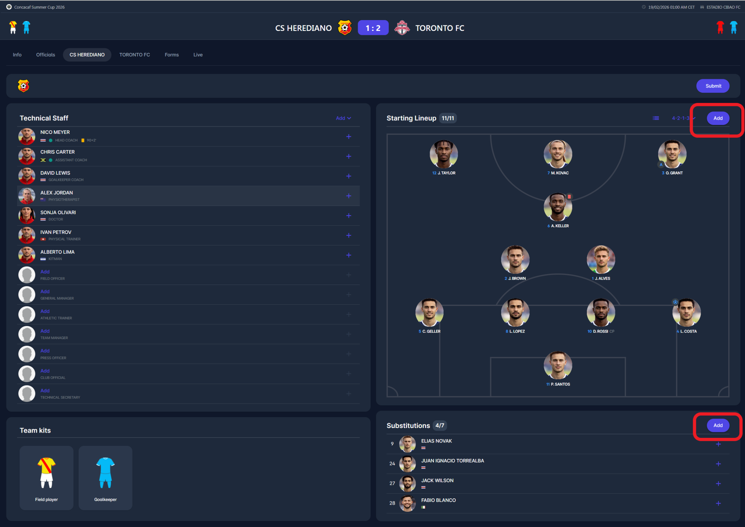
Task: Click plus icon for substitute Elias Novak
Action: pyautogui.click(x=718, y=444)
